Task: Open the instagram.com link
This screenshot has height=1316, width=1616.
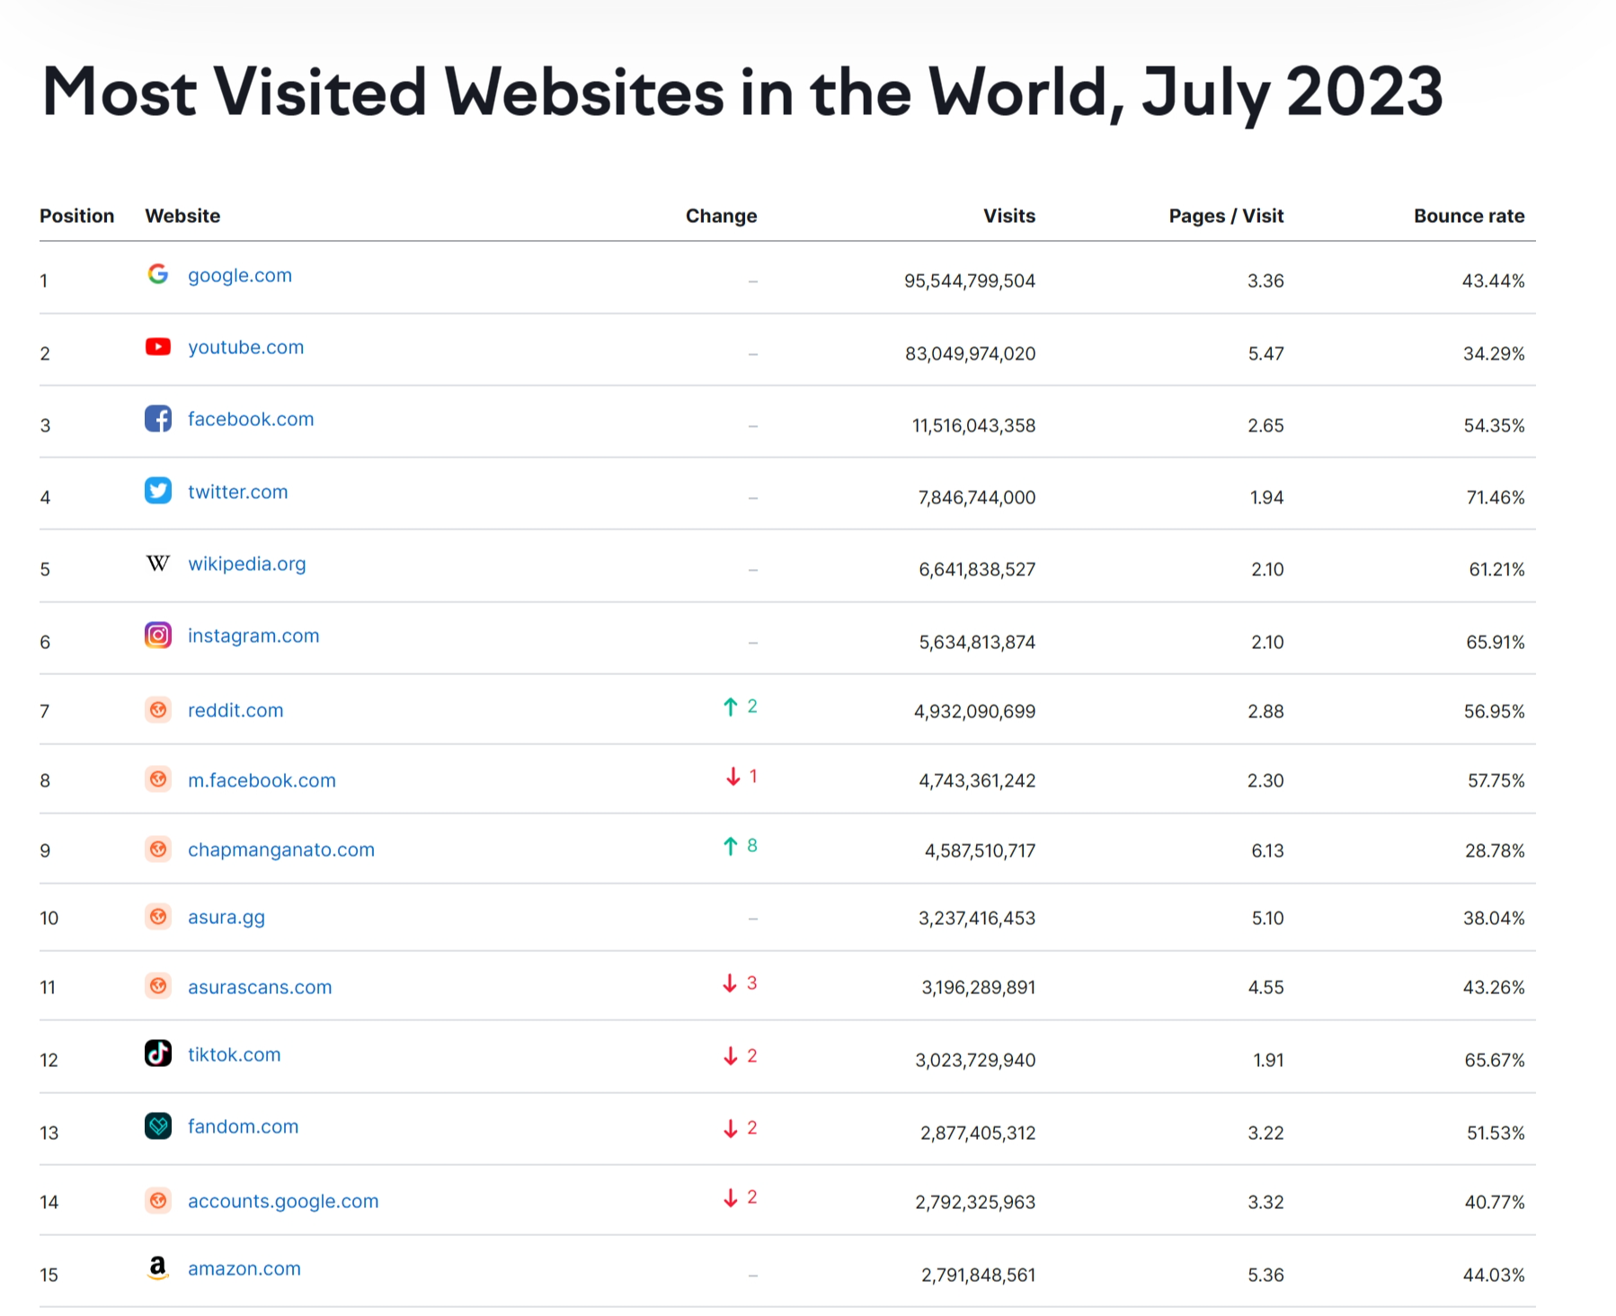Action: (x=253, y=636)
